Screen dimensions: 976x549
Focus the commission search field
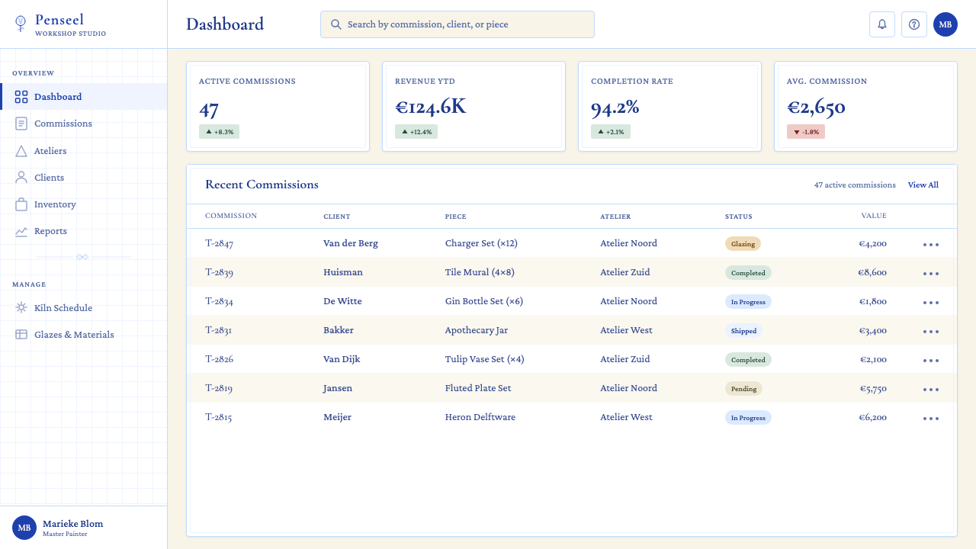click(x=457, y=24)
